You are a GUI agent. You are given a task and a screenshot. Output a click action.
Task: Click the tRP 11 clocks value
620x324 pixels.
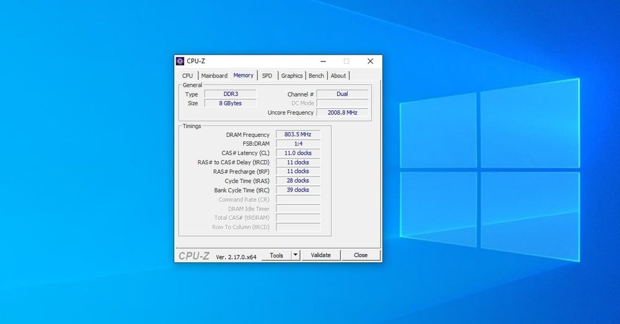298,172
